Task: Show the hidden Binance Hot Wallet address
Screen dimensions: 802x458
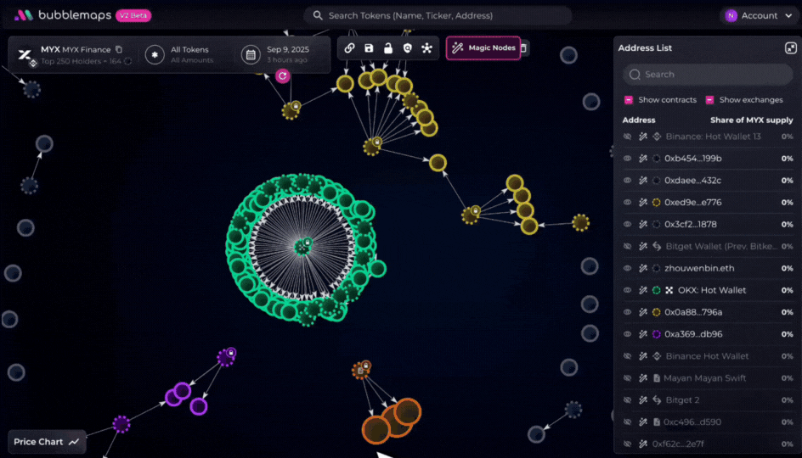Action: click(627, 356)
